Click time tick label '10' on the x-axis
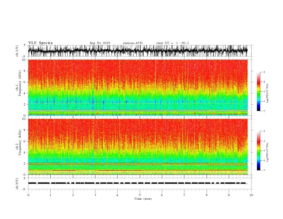The image size is (283, 219). pyautogui.click(x=251, y=195)
